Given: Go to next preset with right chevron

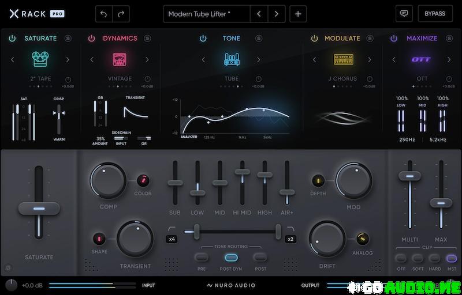Looking at the screenshot, I should pos(277,13).
